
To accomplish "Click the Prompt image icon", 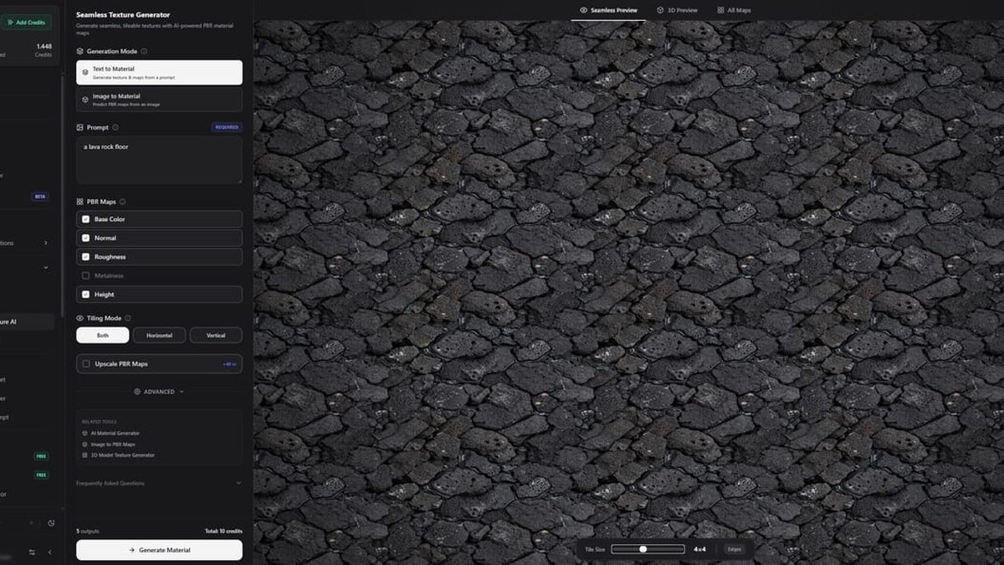I will pyautogui.click(x=80, y=127).
